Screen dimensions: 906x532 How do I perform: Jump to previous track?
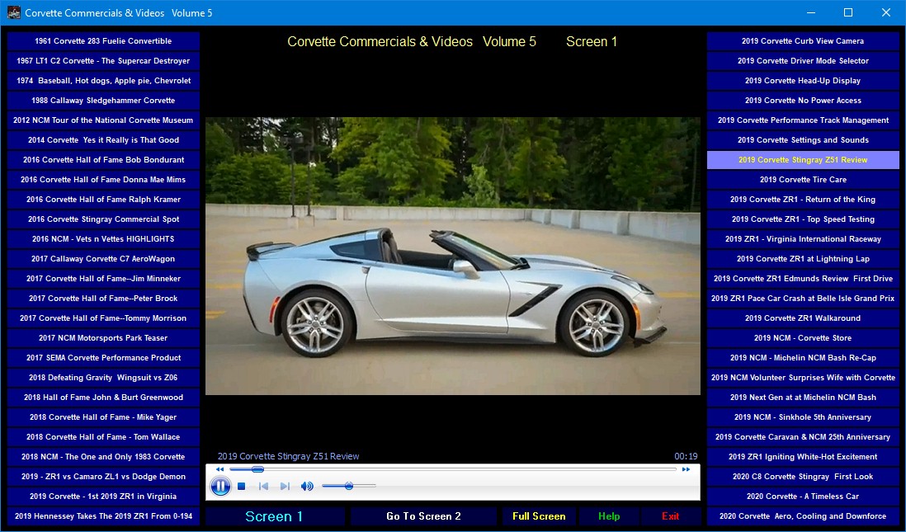pyautogui.click(x=263, y=487)
